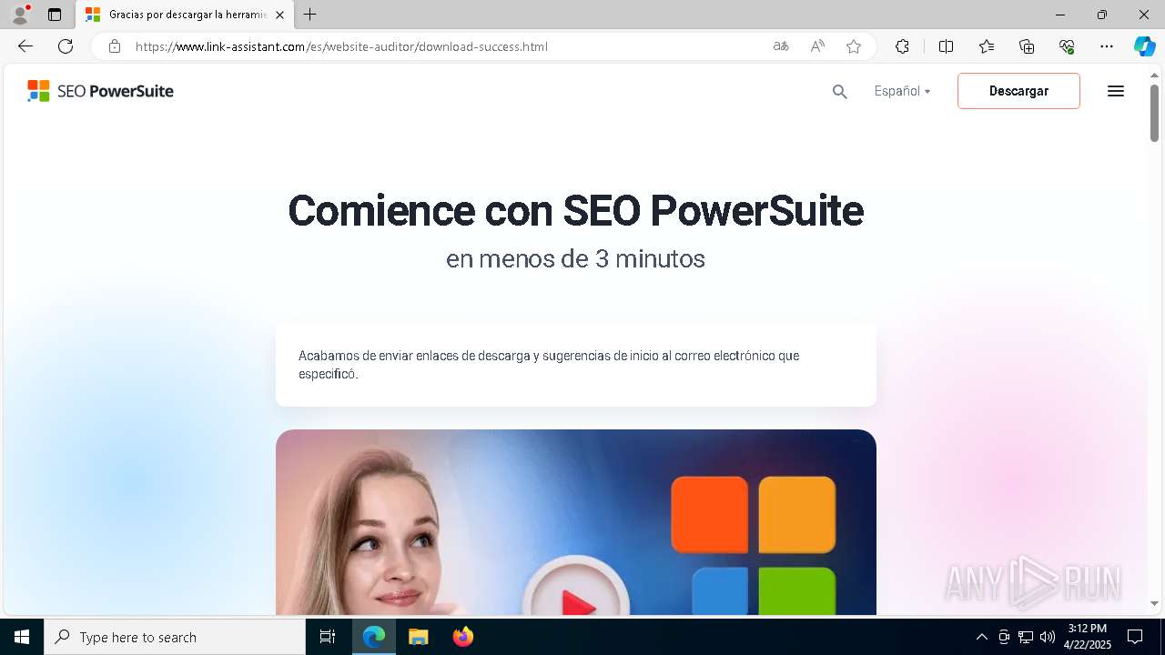Image resolution: width=1165 pixels, height=655 pixels.
Task: Open File Explorer from taskbar
Action: click(x=418, y=637)
